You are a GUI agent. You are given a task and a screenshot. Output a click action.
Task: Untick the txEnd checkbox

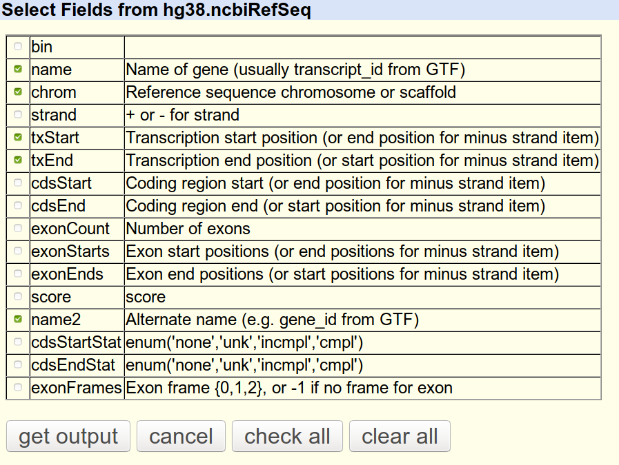[18, 161]
